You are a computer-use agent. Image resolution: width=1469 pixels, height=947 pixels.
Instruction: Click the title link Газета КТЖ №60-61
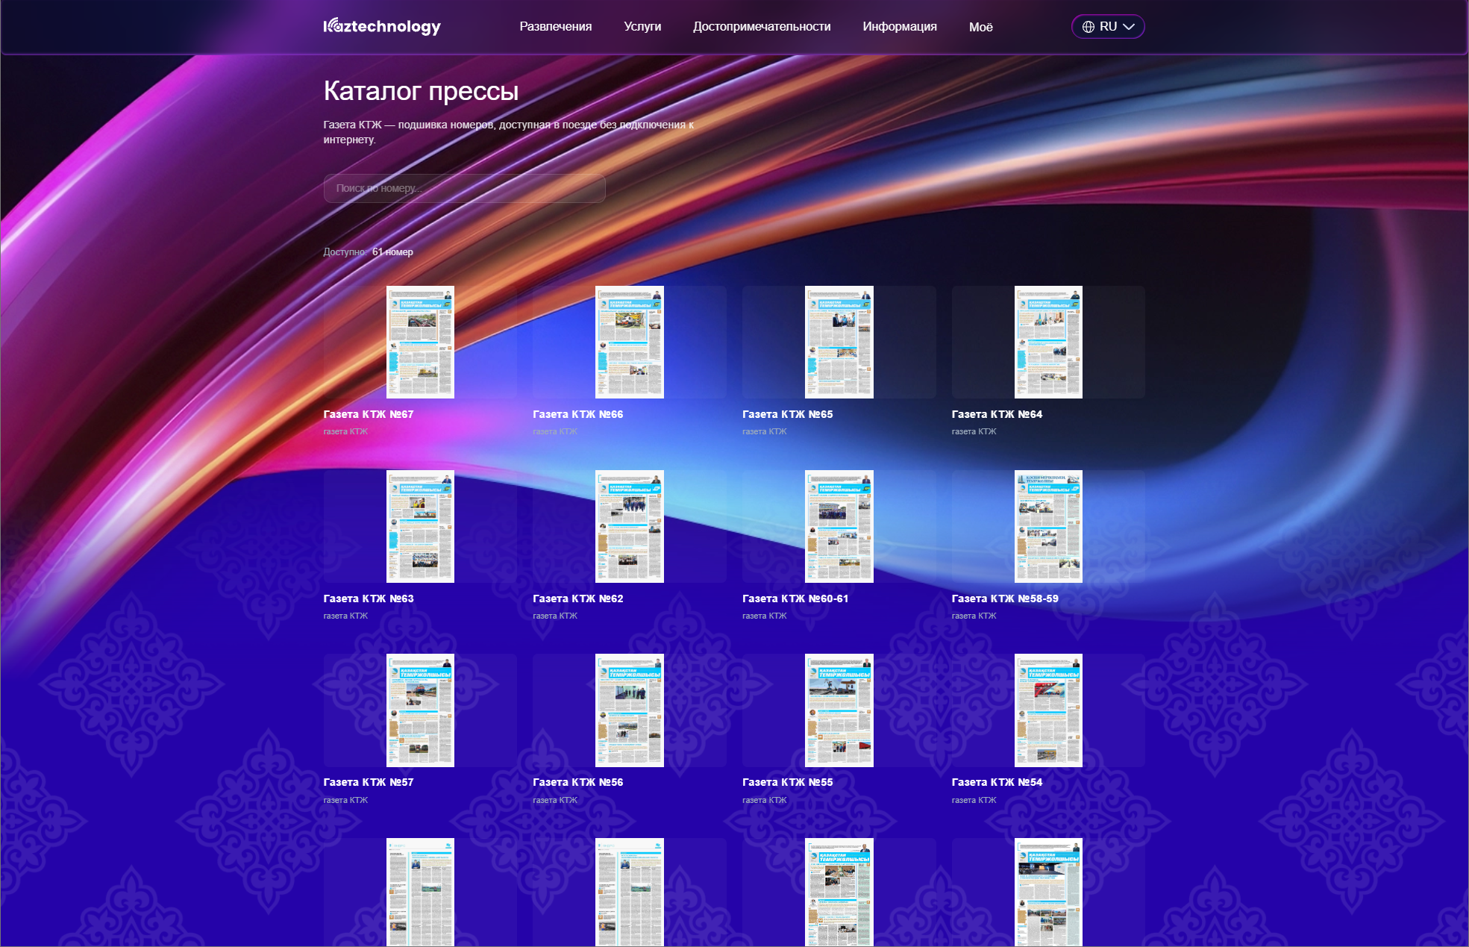795,598
